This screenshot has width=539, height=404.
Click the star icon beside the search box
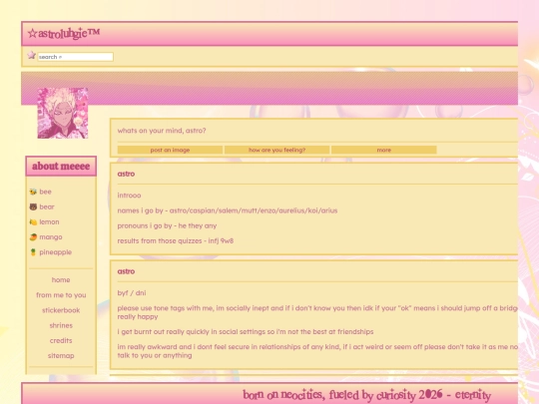pos(32,55)
